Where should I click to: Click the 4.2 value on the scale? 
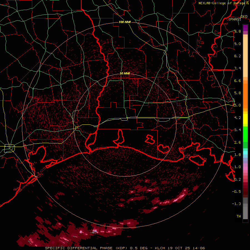[x=237, y=118]
